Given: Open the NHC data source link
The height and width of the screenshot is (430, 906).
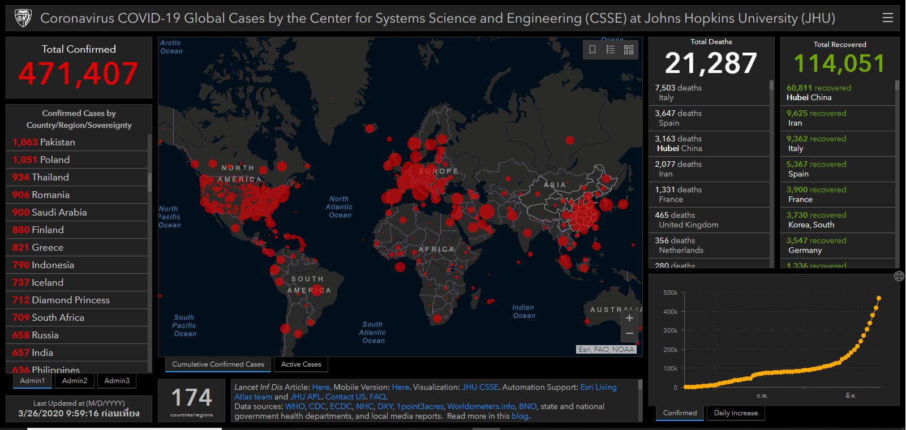Looking at the screenshot, I should coord(364,406).
